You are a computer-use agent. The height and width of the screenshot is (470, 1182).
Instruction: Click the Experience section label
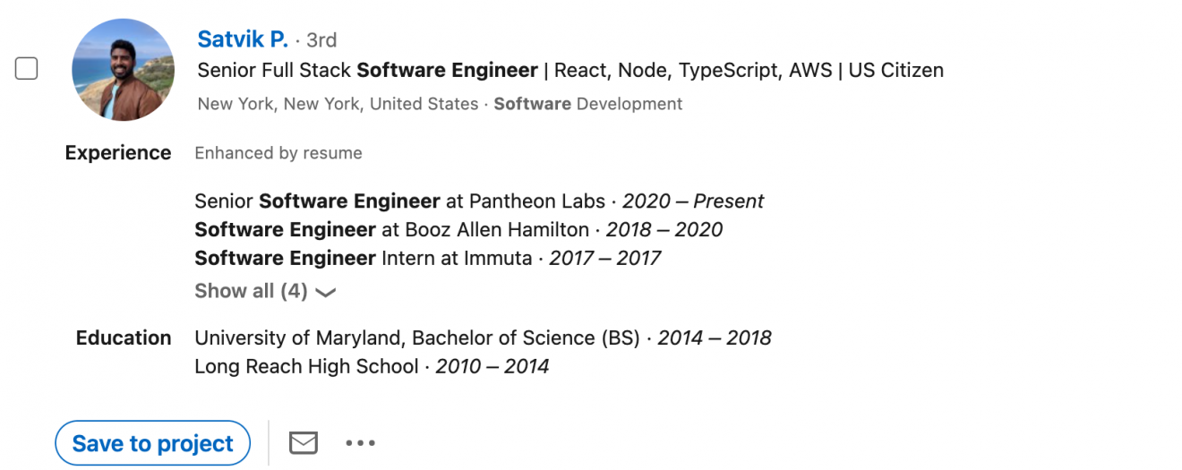(118, 153)
